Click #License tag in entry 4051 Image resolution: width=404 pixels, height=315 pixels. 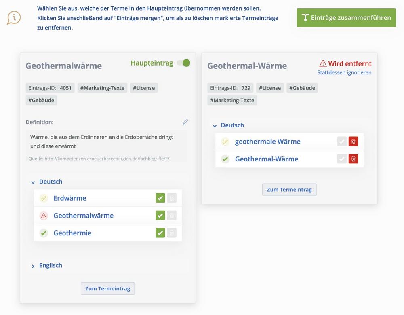pos(144,88)
